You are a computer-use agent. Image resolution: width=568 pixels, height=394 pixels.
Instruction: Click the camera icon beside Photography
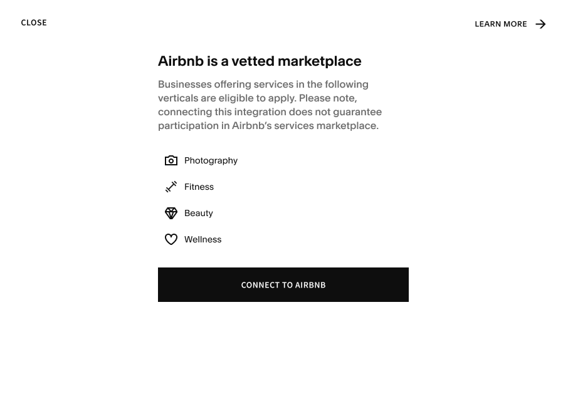[171, 161]
